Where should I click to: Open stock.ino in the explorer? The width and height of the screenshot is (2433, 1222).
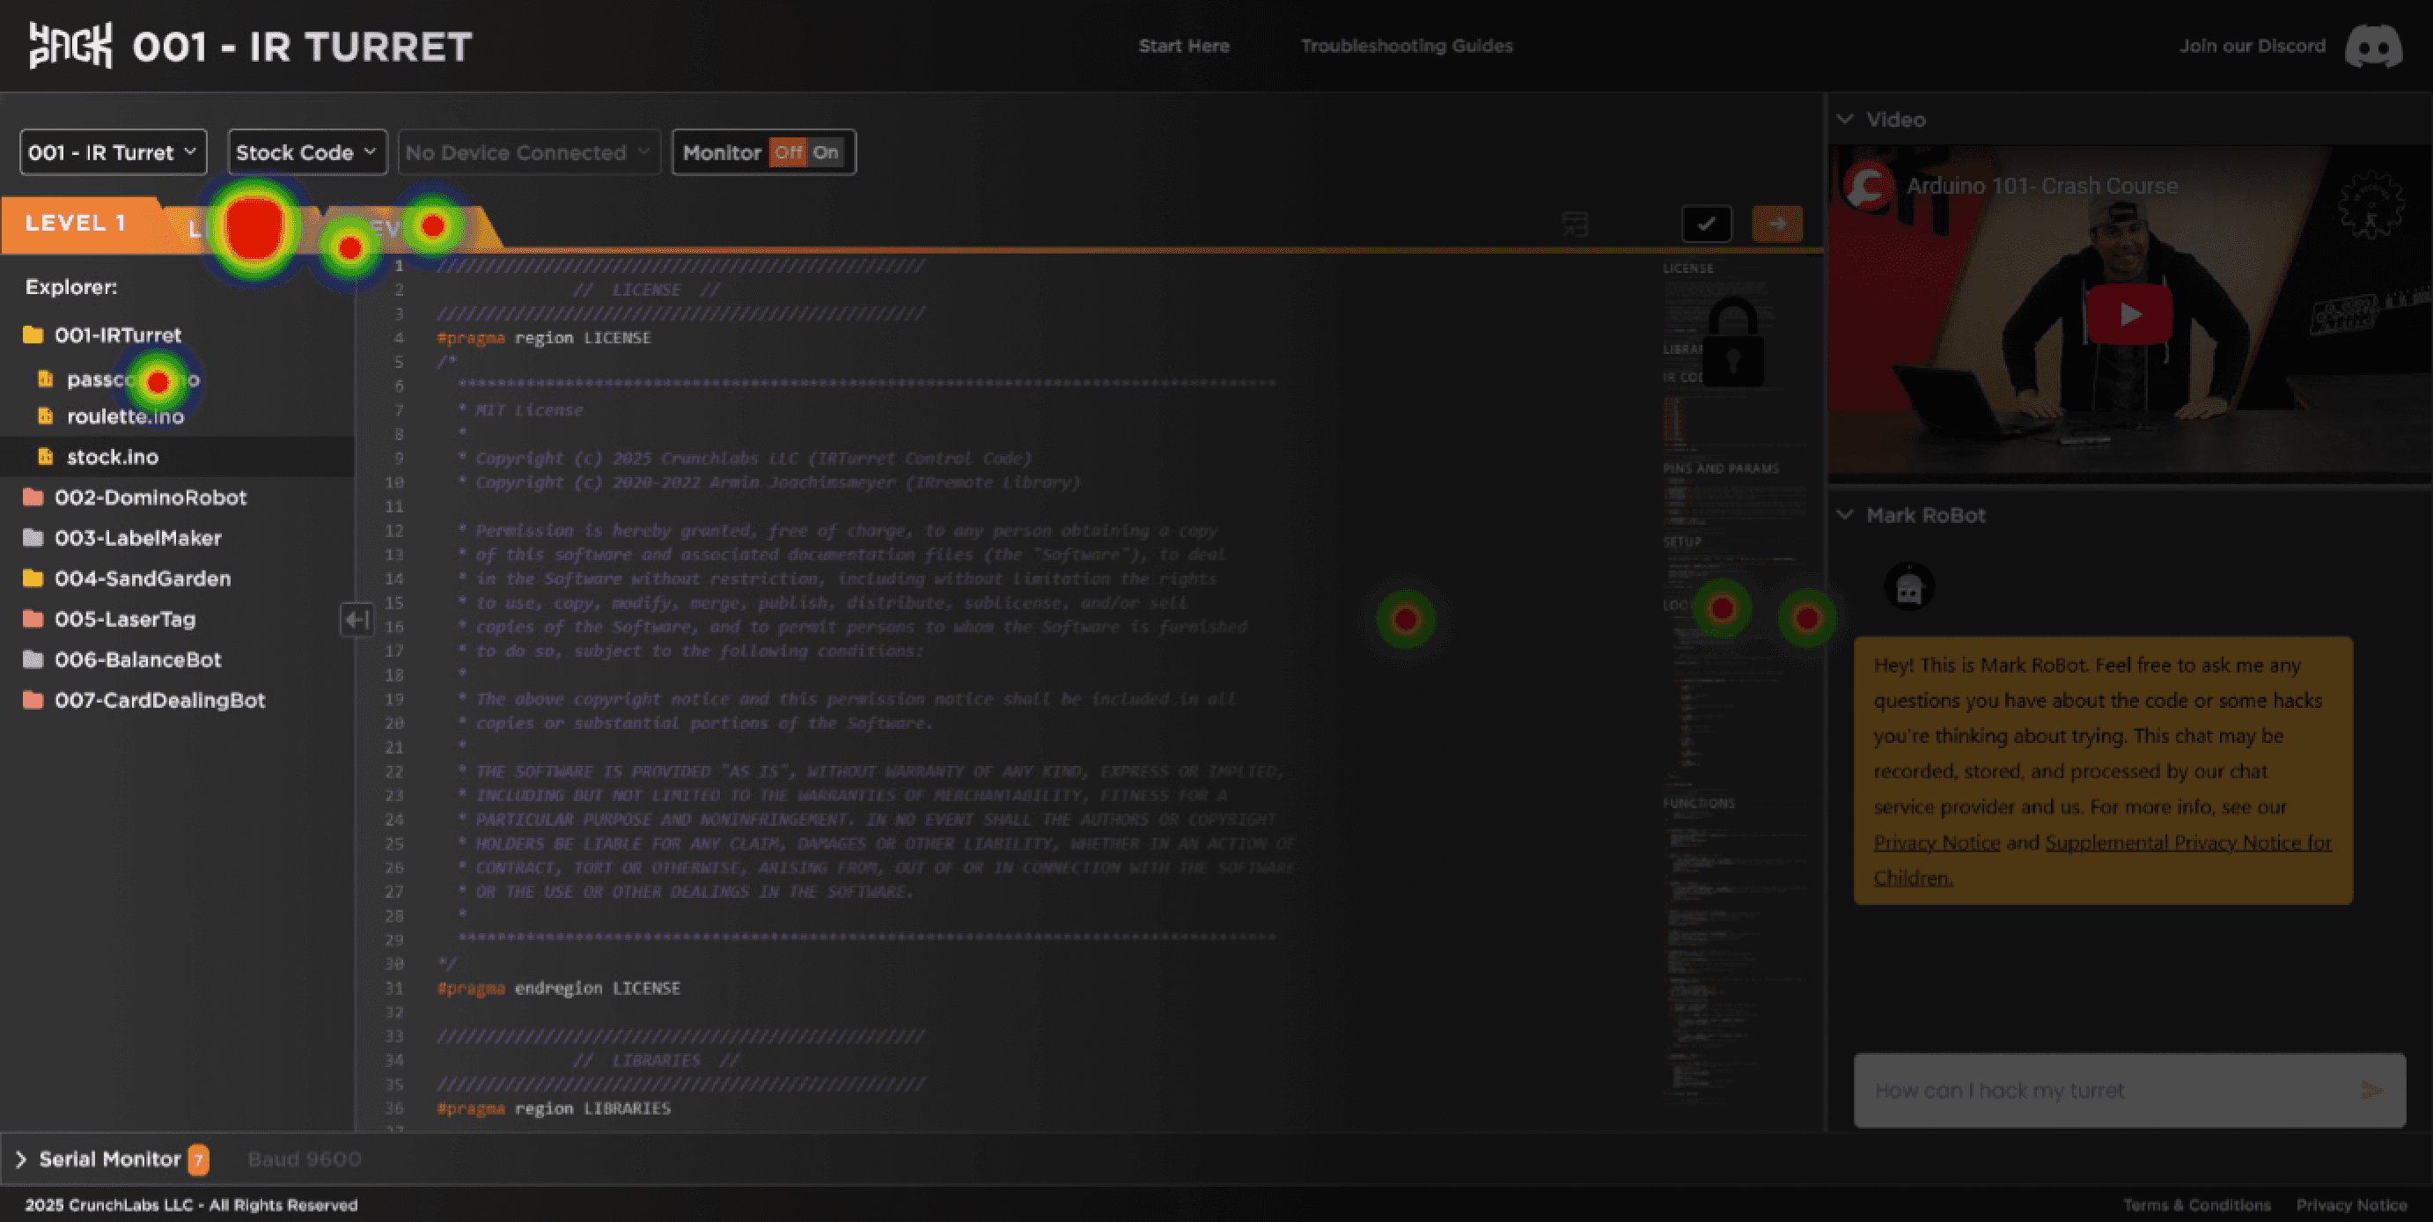[x=112, y=457]
